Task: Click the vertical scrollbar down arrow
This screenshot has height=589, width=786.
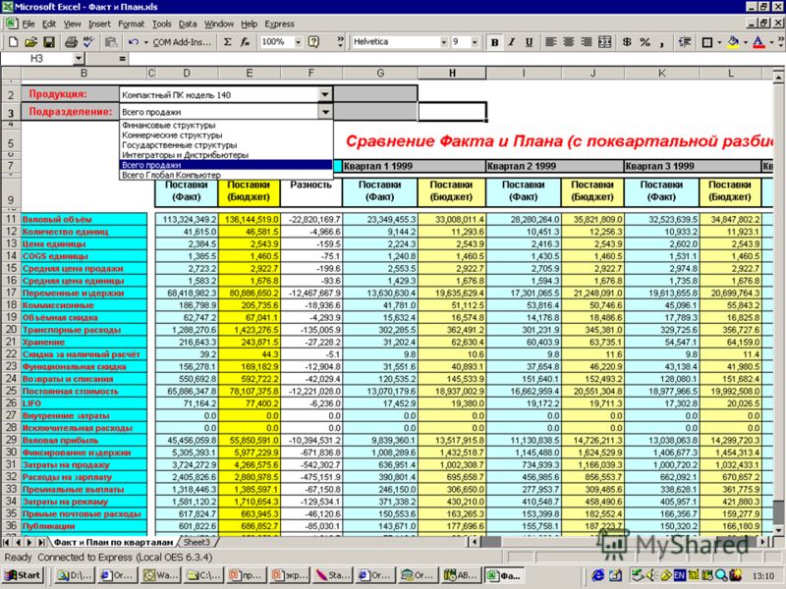Action: click(x=778, y=531)
